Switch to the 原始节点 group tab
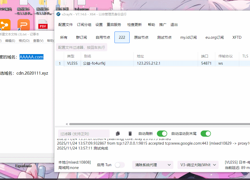The height and width of the screenshot is (180, 250). tap(141, 37)
